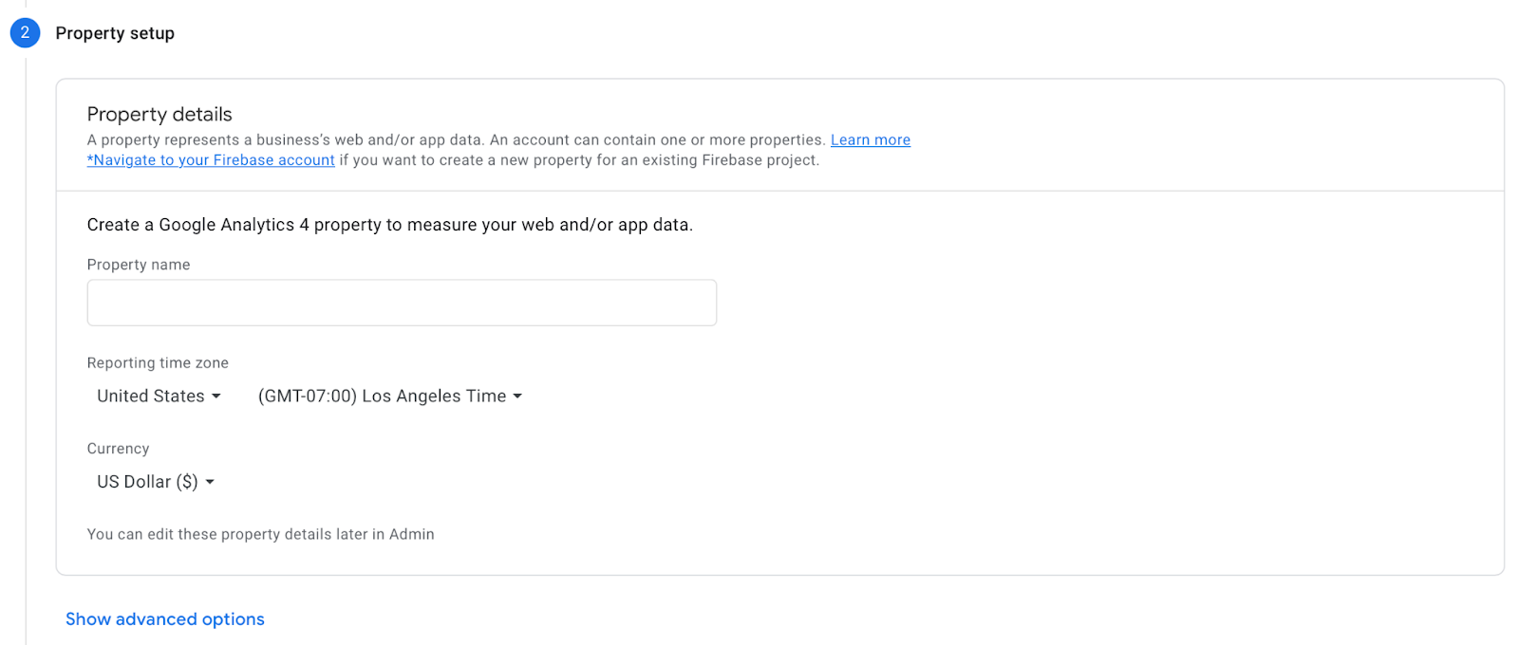This screenshot has width=1519, height=645.
Task: Click the 'edit these property details later' note
Action: (260, 535)
